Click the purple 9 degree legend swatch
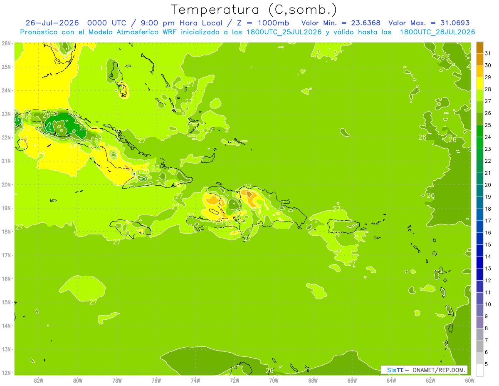Viewport: 499px width, 386px height. [x=479, y=322]
